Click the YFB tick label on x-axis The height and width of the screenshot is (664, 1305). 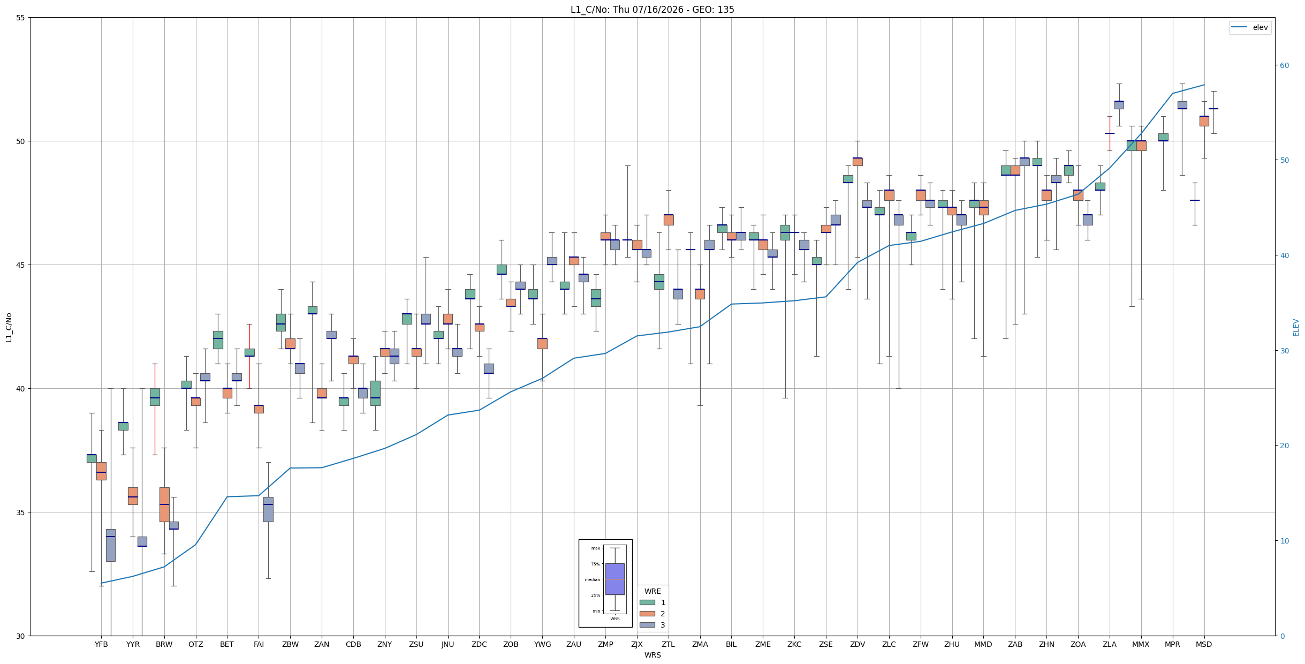click(101, 644)
